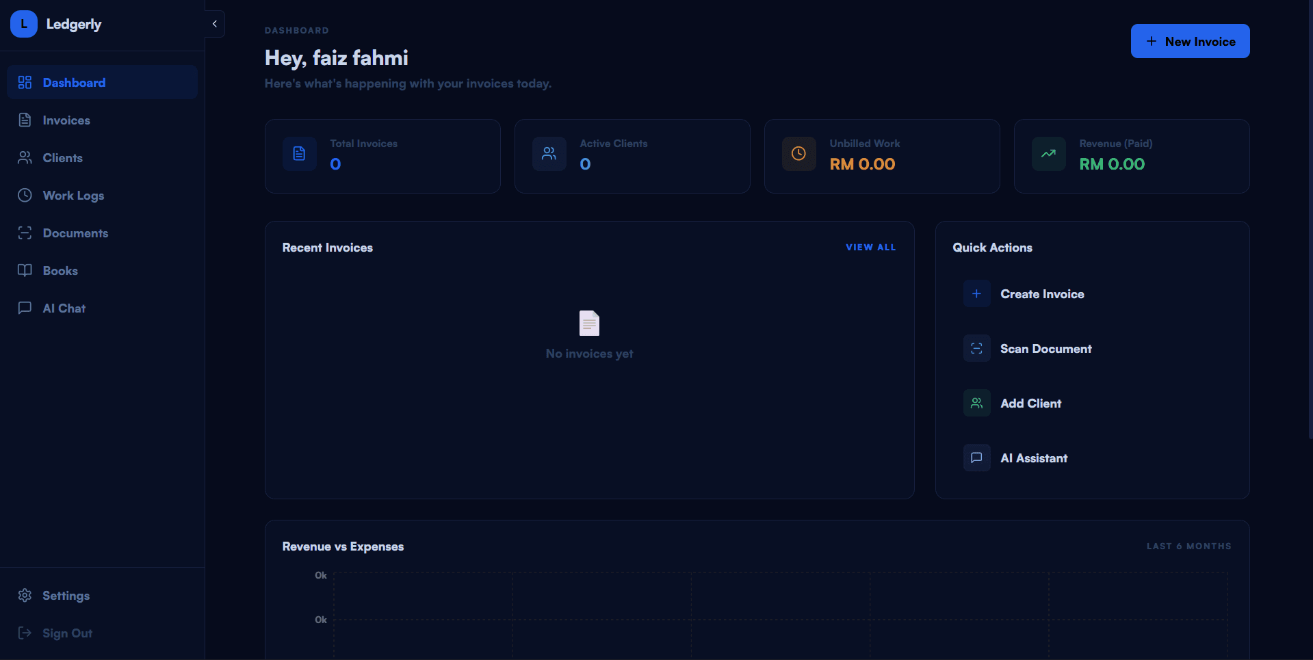Click the Clients people icon in sidebar

pos(25,157)
